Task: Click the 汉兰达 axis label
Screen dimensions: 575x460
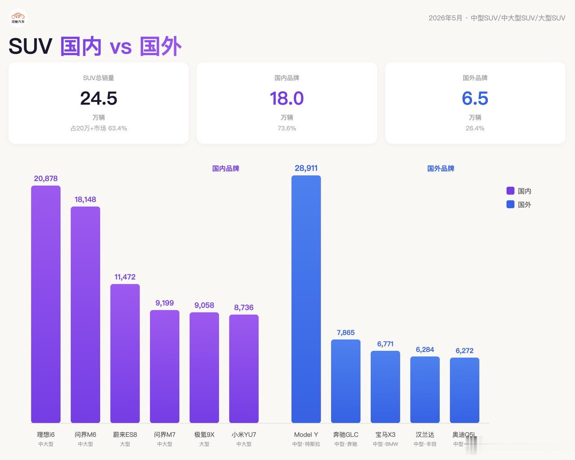Action: (x=425, y=434)
